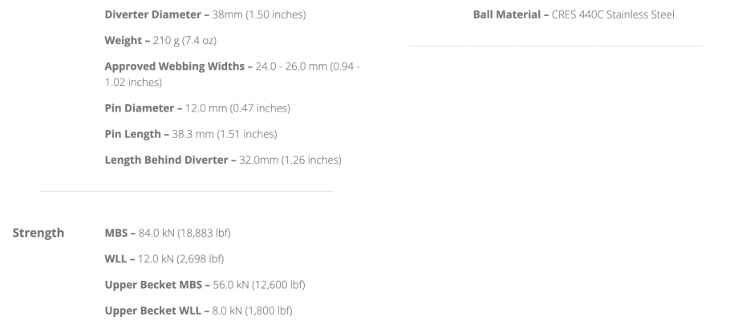
Task: Click the Pin Diameter label
Action: pyautogui.click(x=139, y=108)
